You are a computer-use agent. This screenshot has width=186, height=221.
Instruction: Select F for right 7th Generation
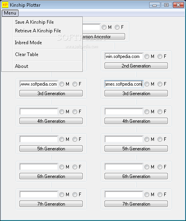160,195
